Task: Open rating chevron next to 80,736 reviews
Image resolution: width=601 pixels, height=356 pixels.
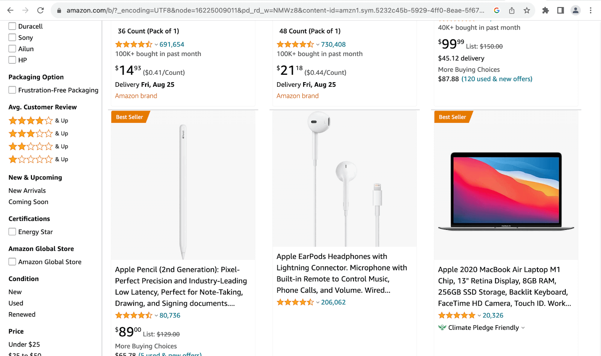Action: coord(156,316)
